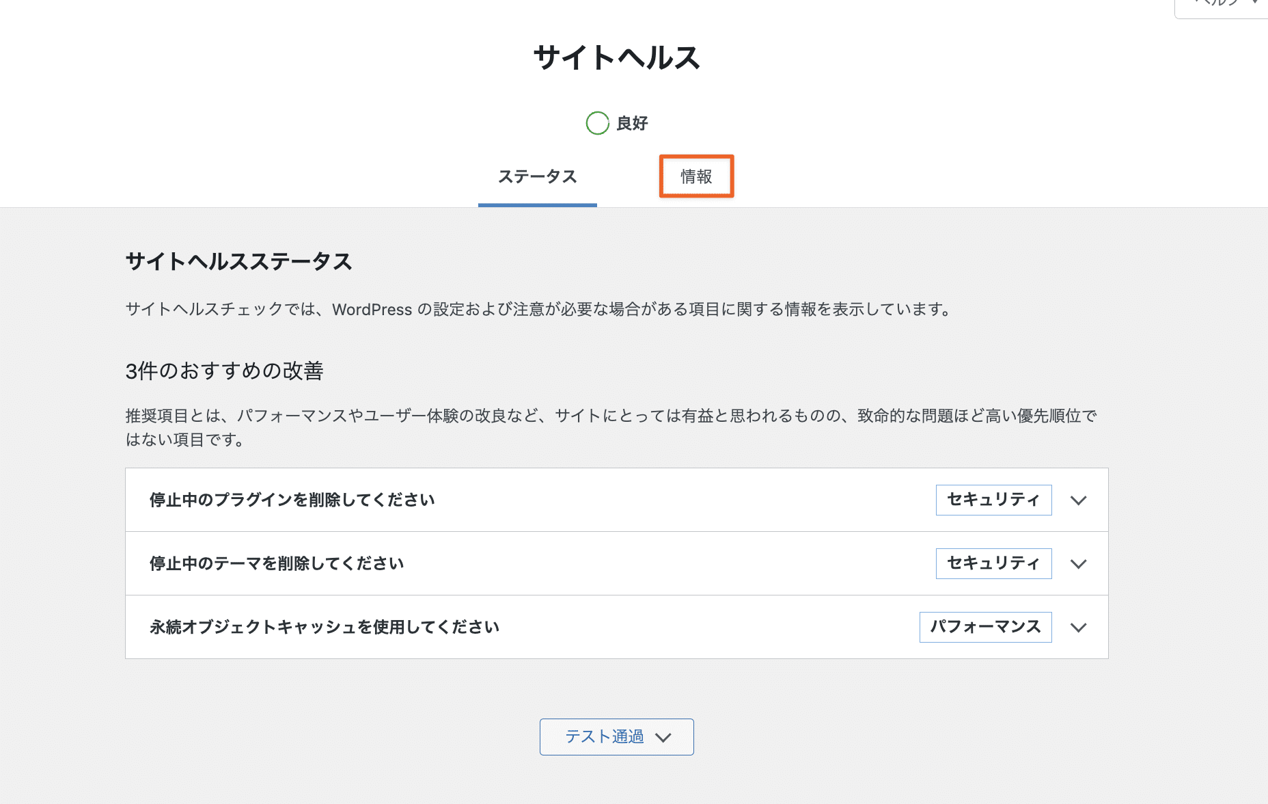Click the highlighted 情報 tab outline

695,176
